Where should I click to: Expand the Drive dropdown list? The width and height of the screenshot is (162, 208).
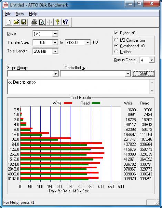55,34
